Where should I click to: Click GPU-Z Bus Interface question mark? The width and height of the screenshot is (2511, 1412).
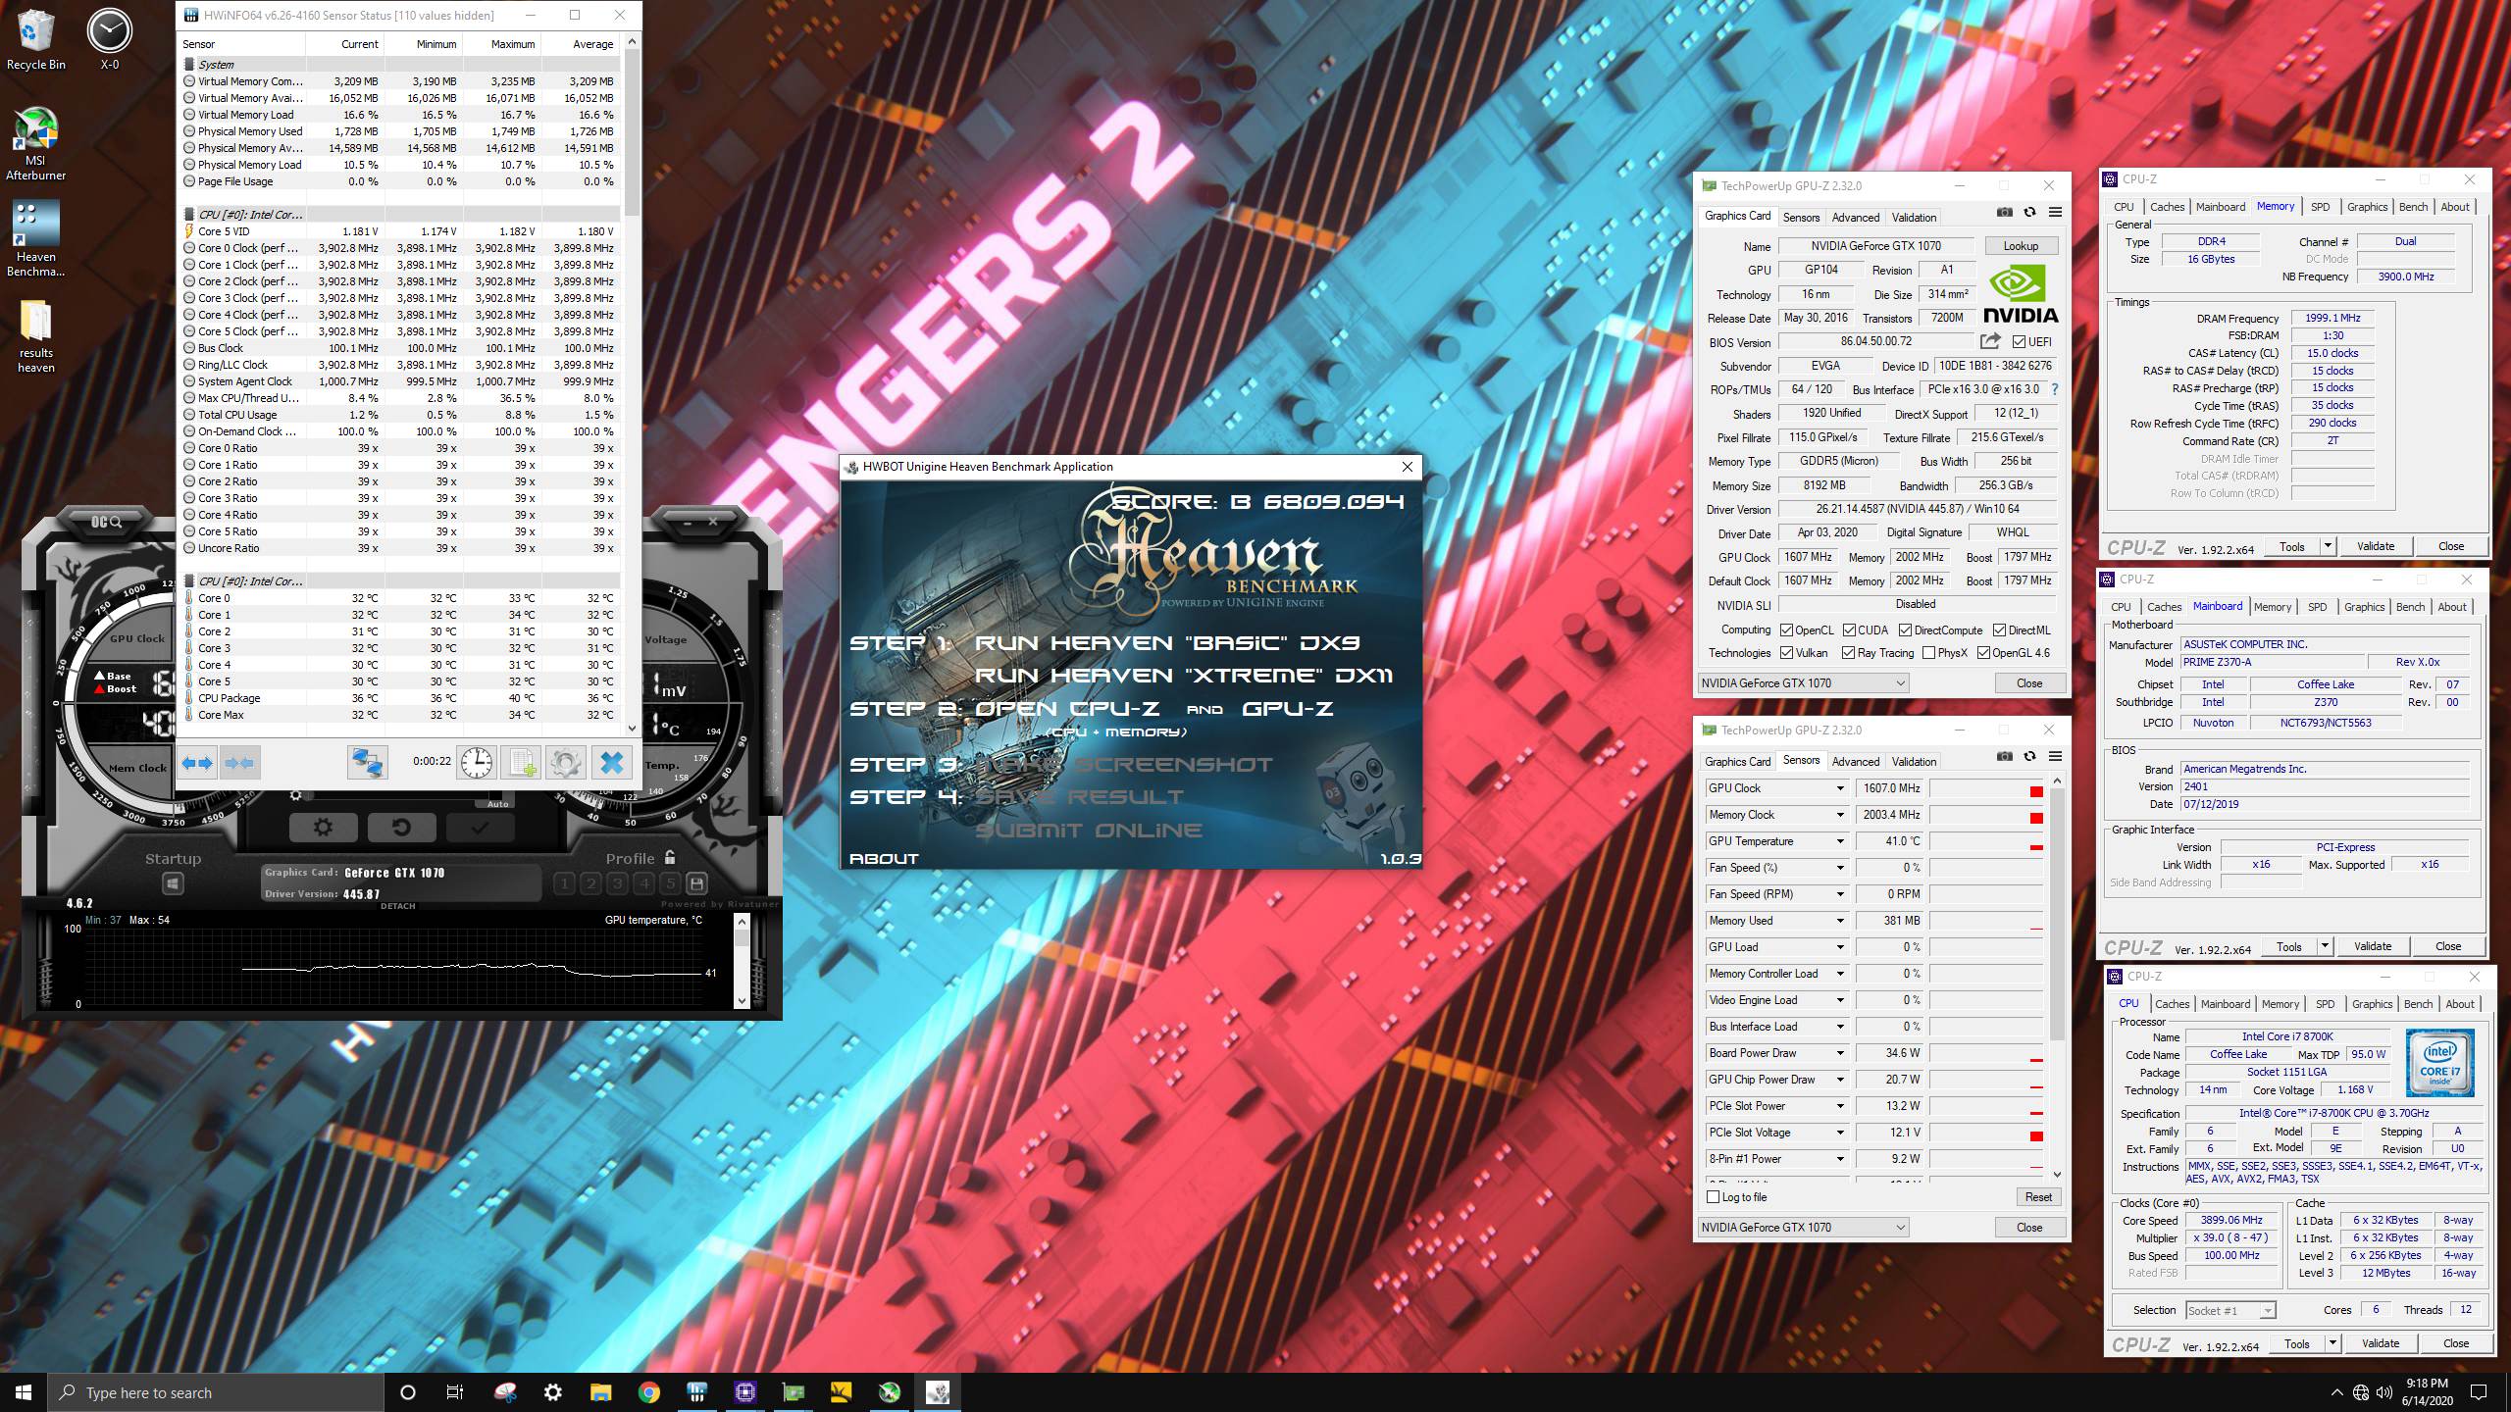click(x=2055, y=389)
